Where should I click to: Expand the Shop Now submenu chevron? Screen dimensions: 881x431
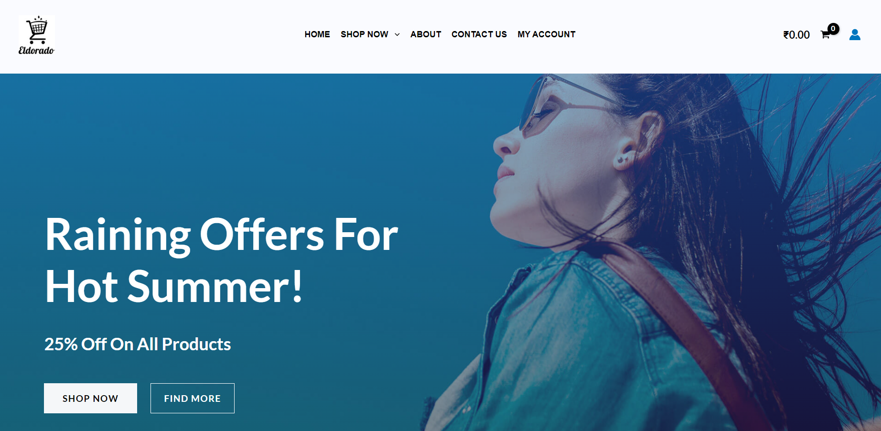pos(397,34)
